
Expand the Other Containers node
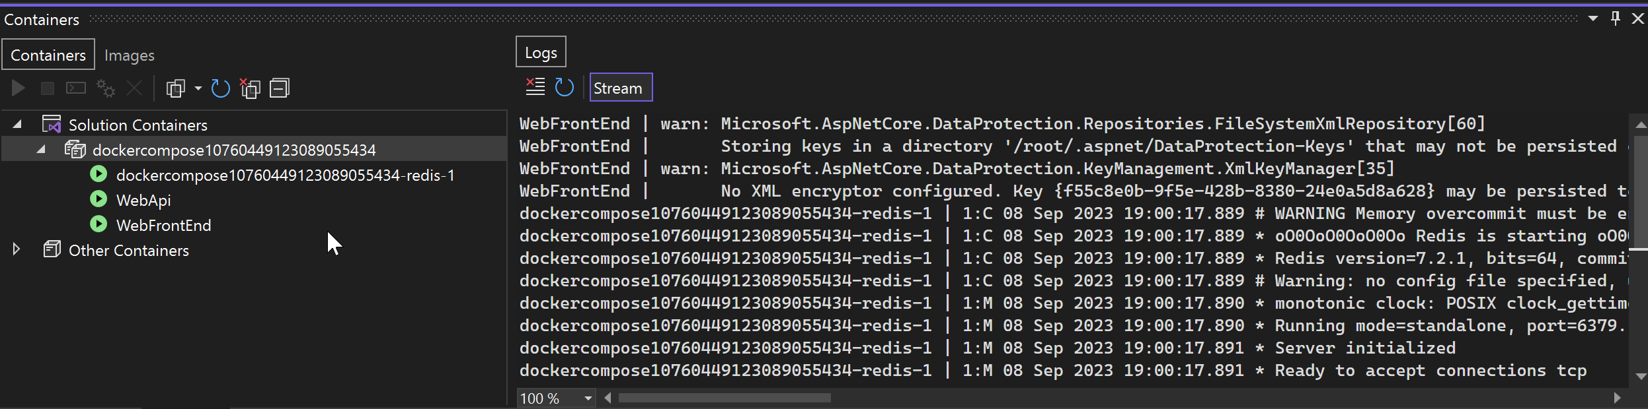click(x=17, y=249)
